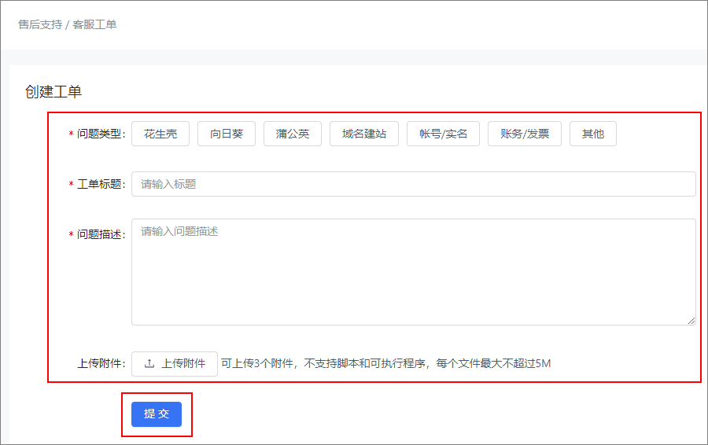Select the 向日葵 problem type

point(227,134)
